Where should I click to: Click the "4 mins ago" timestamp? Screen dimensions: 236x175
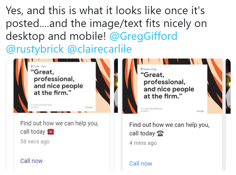pyautogui.click(x=143, y=143)
